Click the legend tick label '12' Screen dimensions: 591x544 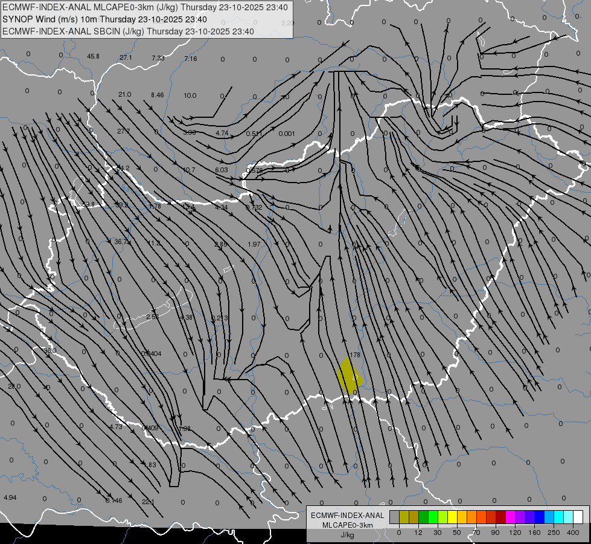coord(418,533)
